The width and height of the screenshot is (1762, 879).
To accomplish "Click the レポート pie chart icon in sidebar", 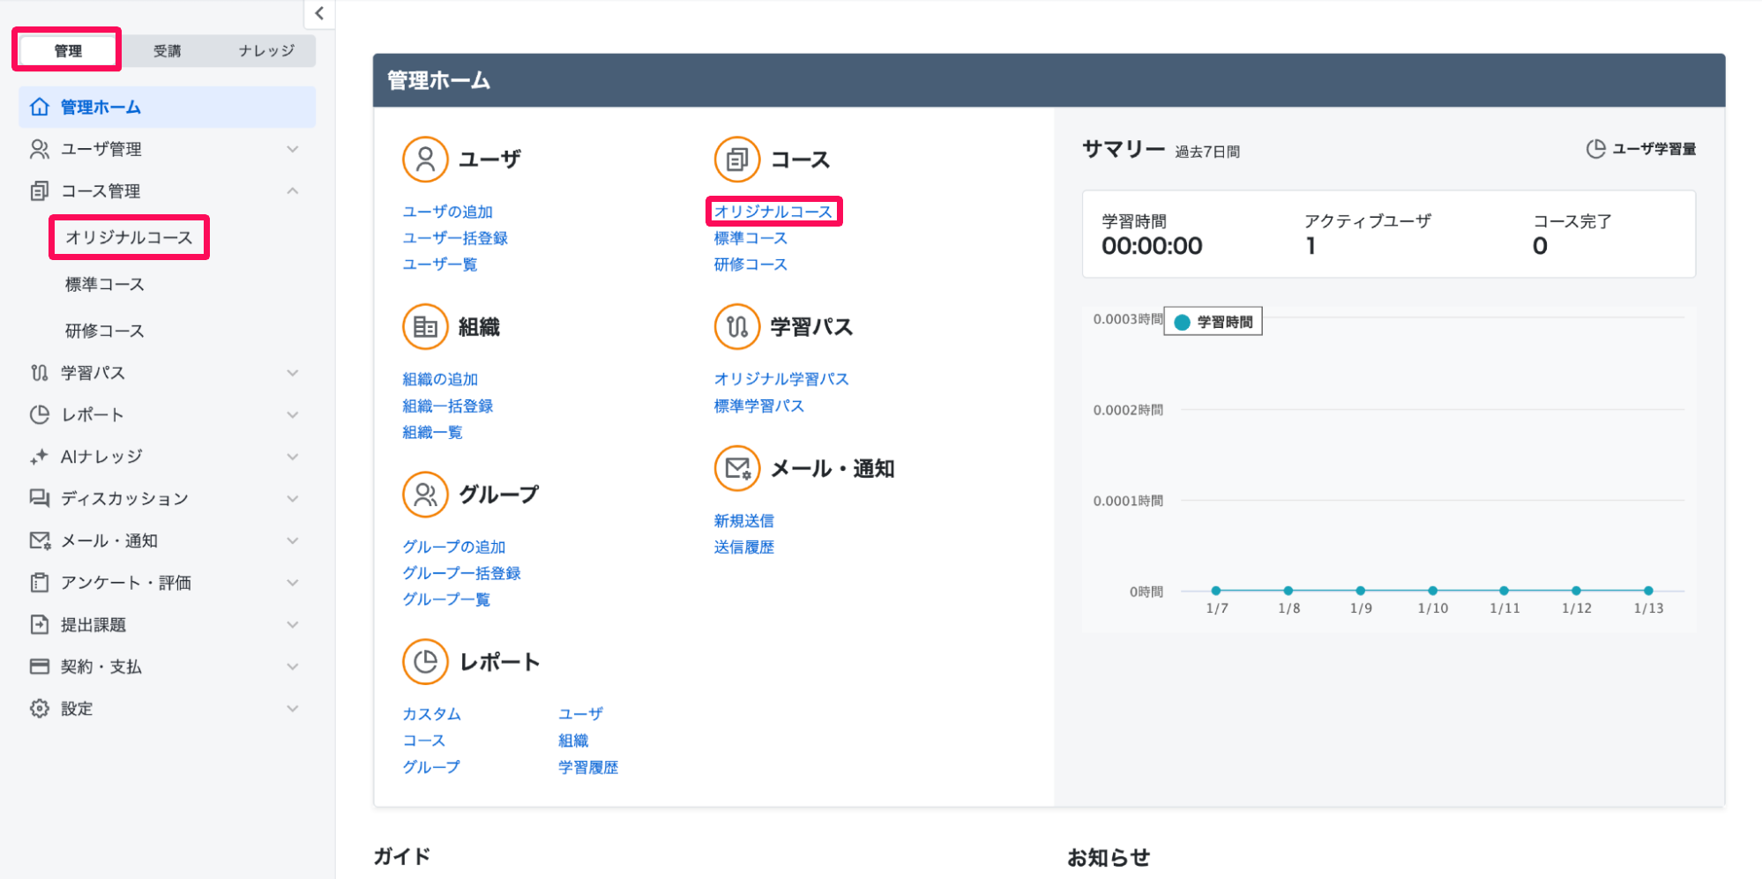I will [x=40, y=414].
